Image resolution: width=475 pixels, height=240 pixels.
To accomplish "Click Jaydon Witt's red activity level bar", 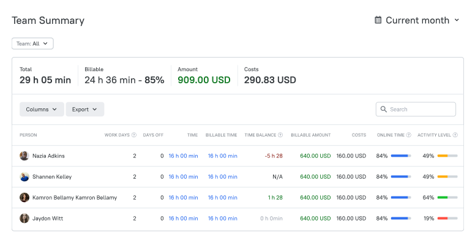I will click(447, 218).
